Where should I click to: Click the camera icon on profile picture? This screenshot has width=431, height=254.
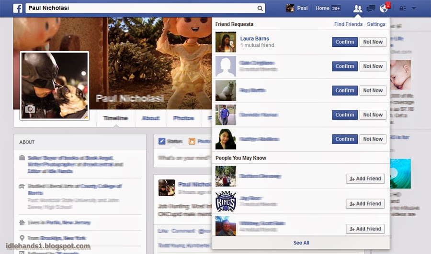[x=30, y=109]
